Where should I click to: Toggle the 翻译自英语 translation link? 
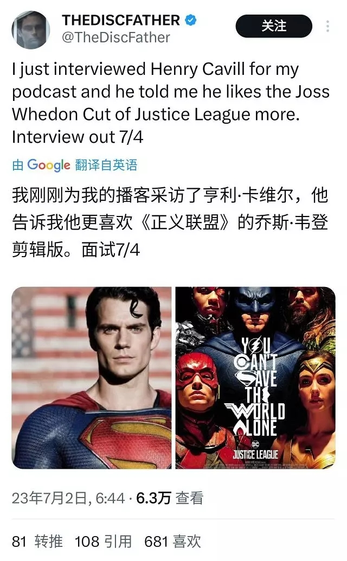(x=106, y=165)
